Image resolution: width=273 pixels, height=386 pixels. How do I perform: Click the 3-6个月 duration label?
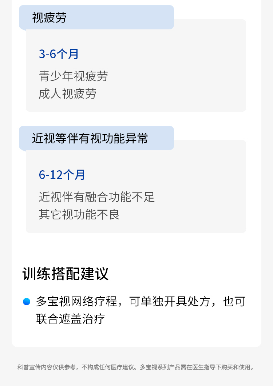tap(59, 54)
